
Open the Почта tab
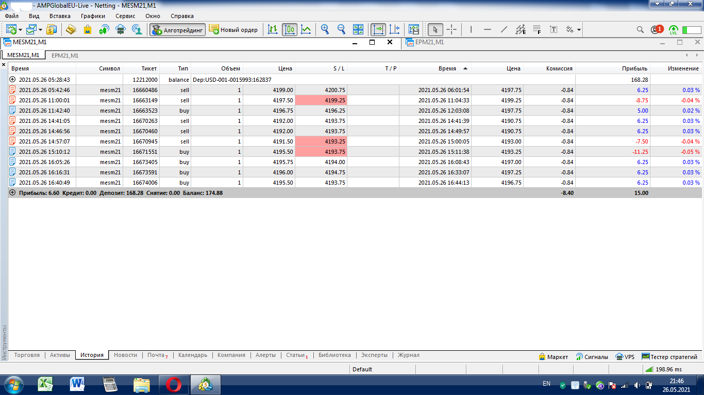(x=157, y=355)
